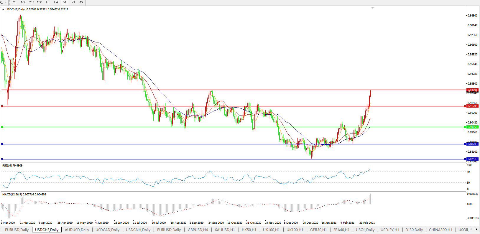The height and width of the screenshot is (234, 480).
Task: Select the H4 timeframe button
Action: pyautogui.click(x=56, y=2)
